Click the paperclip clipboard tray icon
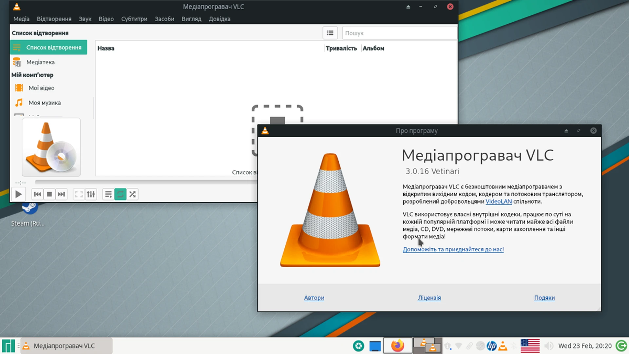Image resolution: width=629 pixels, height=354 pixels. [469, 346]
